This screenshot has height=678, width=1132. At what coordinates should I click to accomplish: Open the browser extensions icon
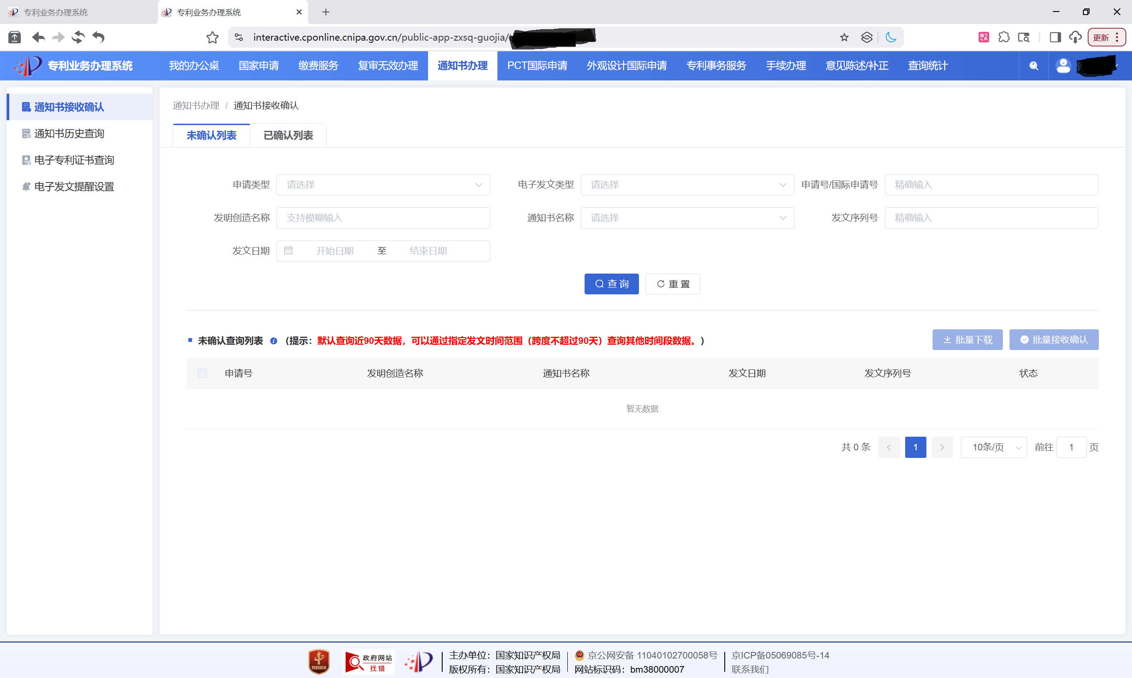tap(1004, 38)
